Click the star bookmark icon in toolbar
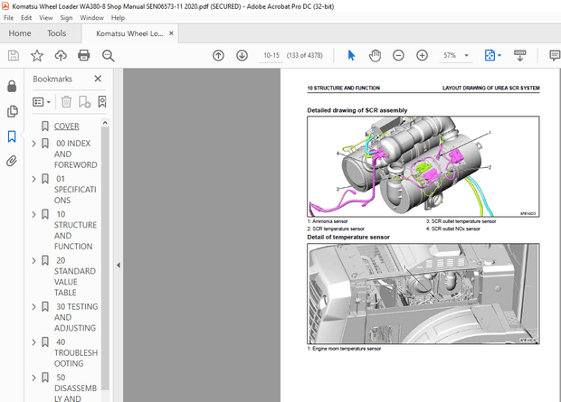561x402 pixels. click(x=37, y=55)
